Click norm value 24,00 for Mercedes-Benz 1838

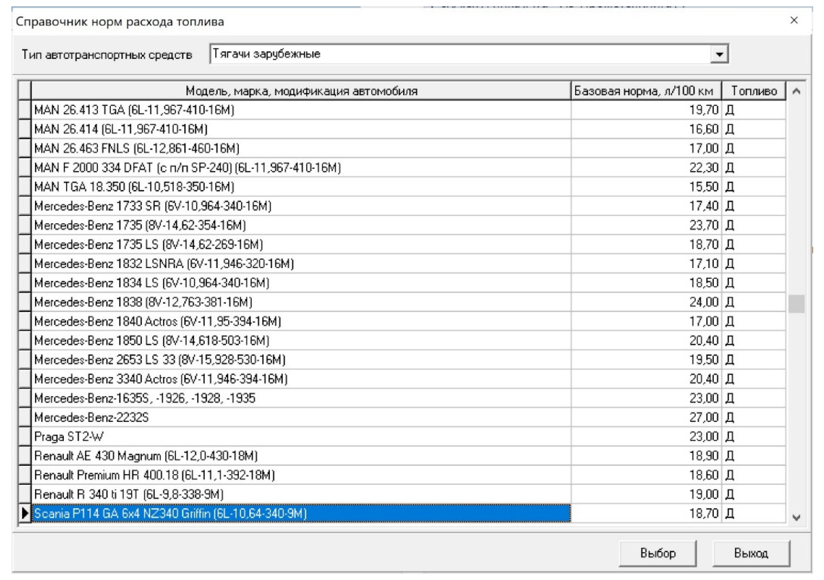[646, 302]
